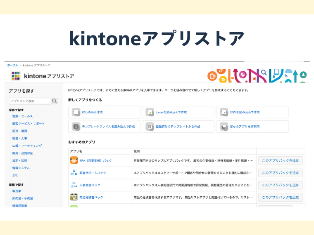Screen dimensions: 314x235
Task: Click the search magnifier icon
Action: [x=55, y=101]
